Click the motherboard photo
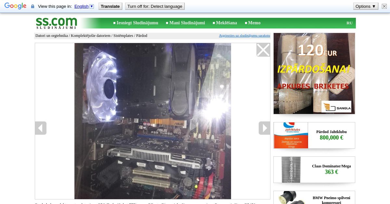 click(x=153, y=121)
